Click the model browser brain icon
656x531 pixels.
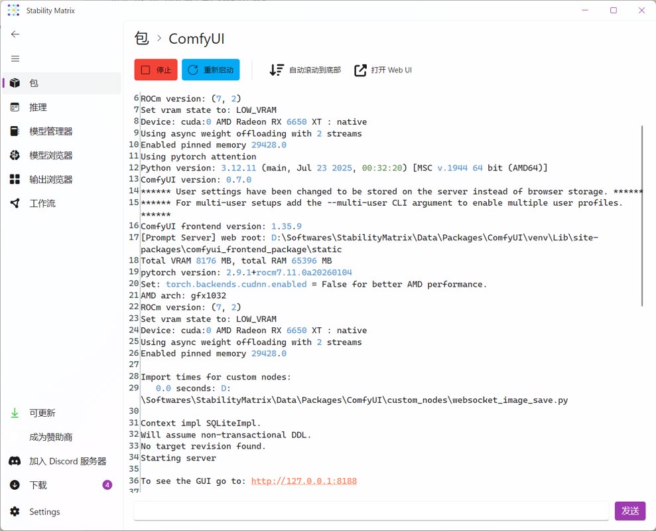click(x=15, y=155)
